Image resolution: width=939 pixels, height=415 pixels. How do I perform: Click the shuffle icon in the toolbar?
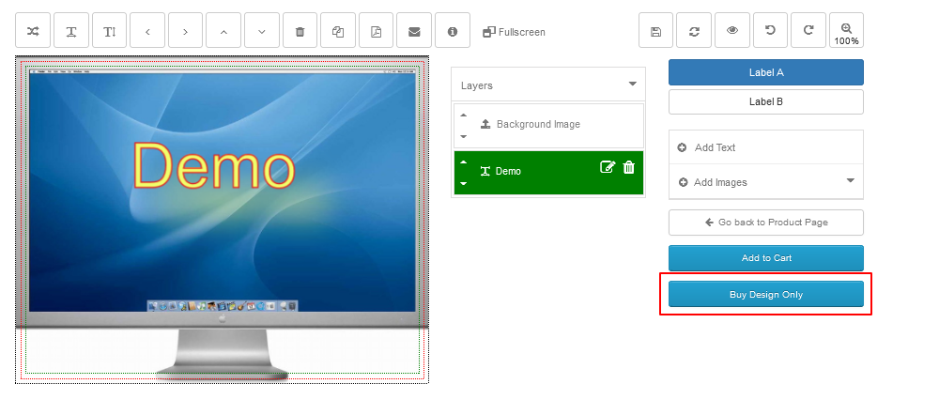[33, 31]
